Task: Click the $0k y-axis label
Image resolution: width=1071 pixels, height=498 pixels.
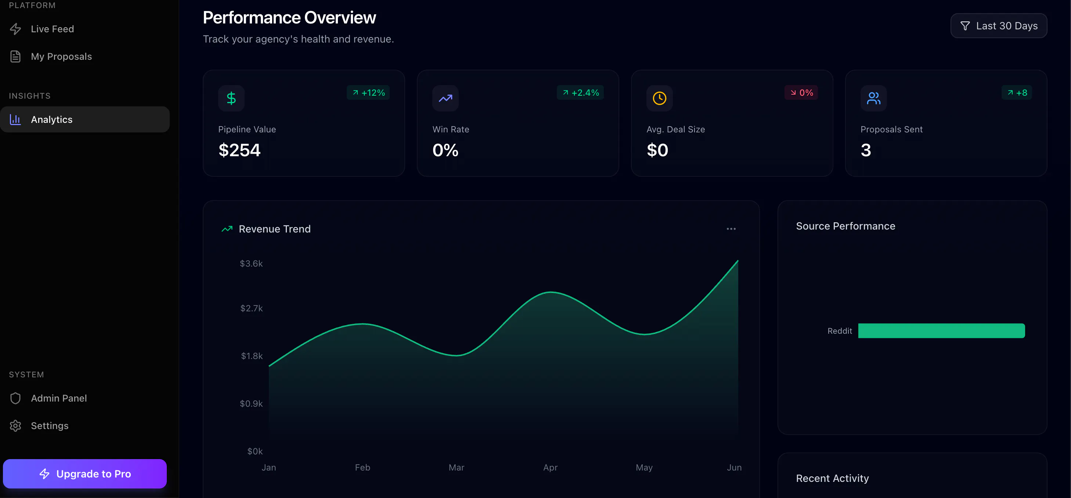Action: (255, 451)
